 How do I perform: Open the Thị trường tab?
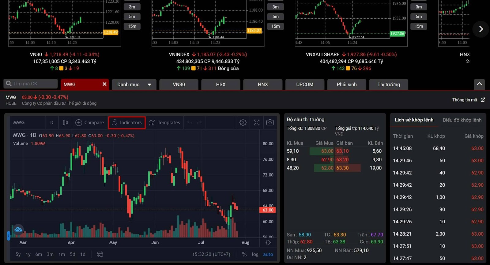click(389, 84)
